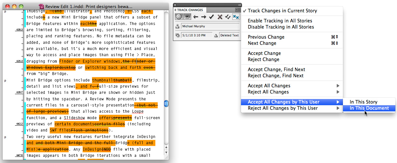Click the accept change checkmark icon
The width and height of the screenshot is (397, 163).
tap(212, 17)
